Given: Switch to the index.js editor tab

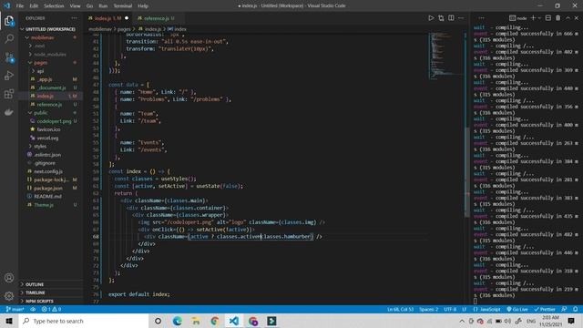Looking at the screenshot, I should coord(107,18).
